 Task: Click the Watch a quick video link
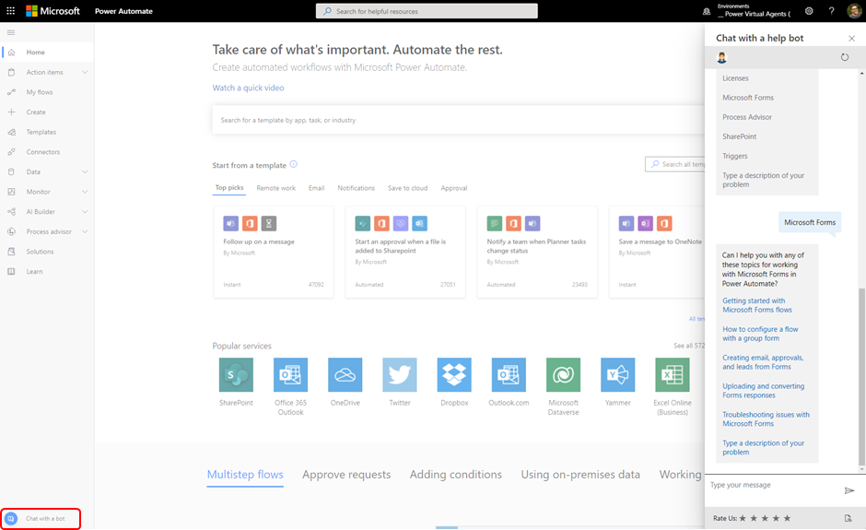click(248, 88)
